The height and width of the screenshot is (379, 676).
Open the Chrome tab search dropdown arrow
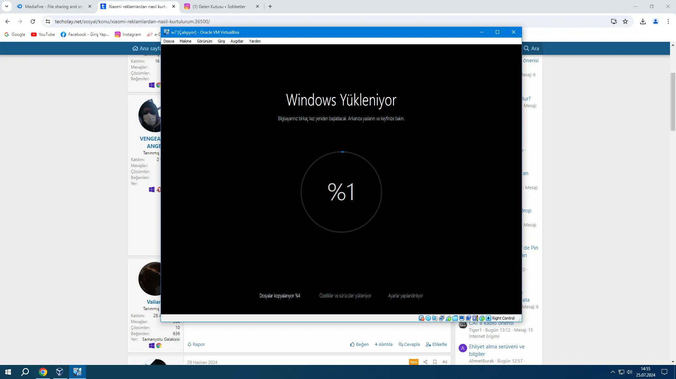tap(7, 6)
